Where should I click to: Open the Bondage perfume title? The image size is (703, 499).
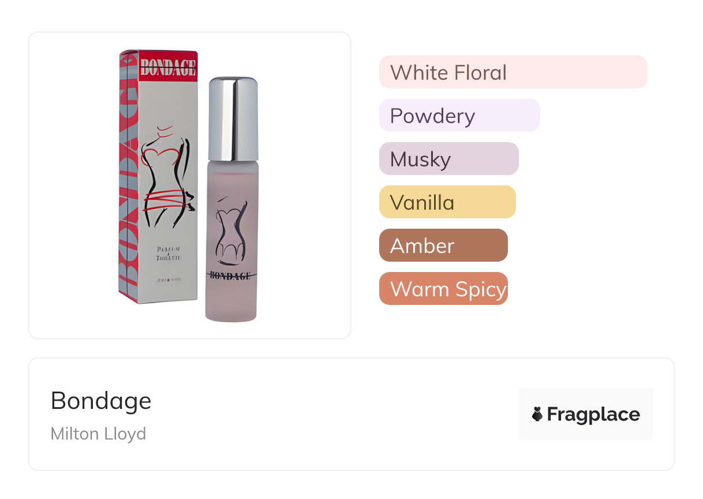101,401
